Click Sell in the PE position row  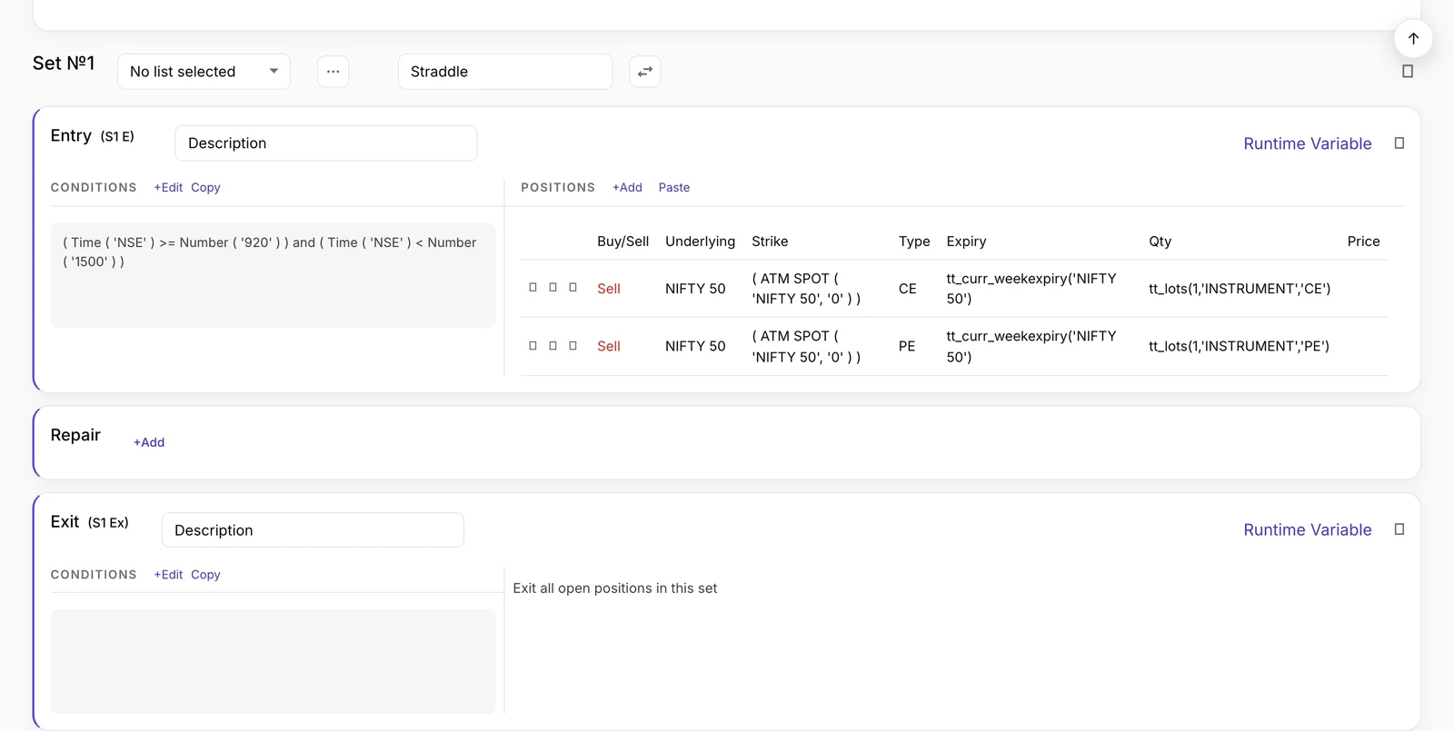point(609,346)
